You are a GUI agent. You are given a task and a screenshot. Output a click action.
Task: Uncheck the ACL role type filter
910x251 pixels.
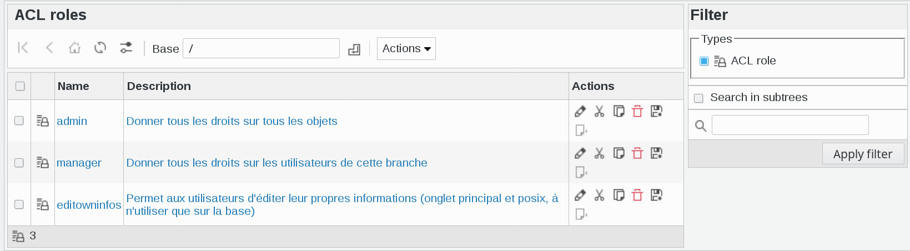704,61
